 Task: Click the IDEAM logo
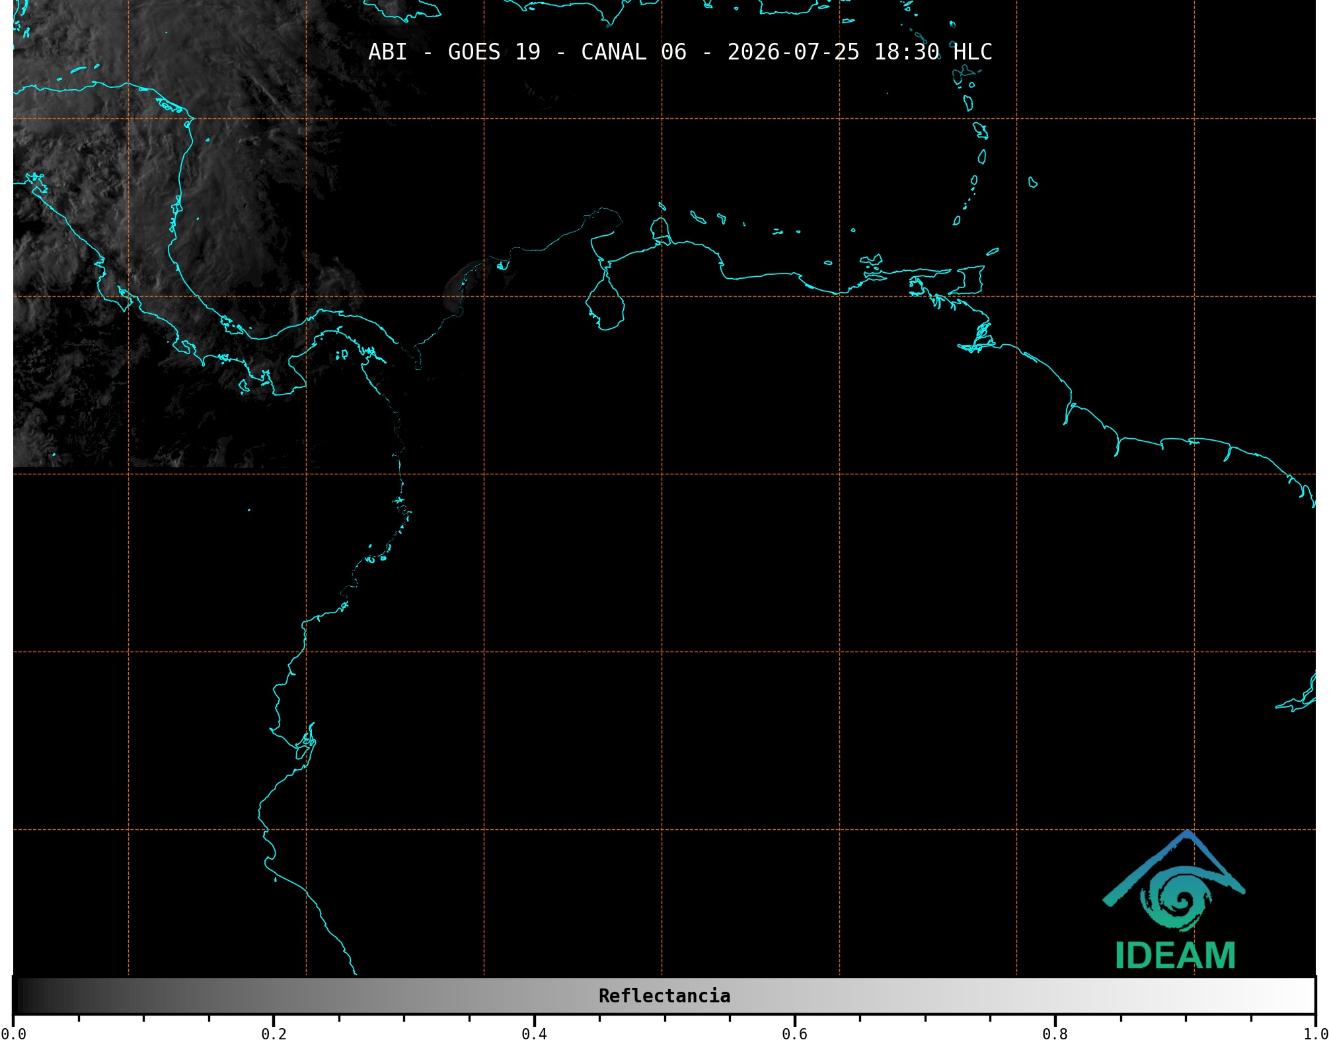click(1174, 900)
